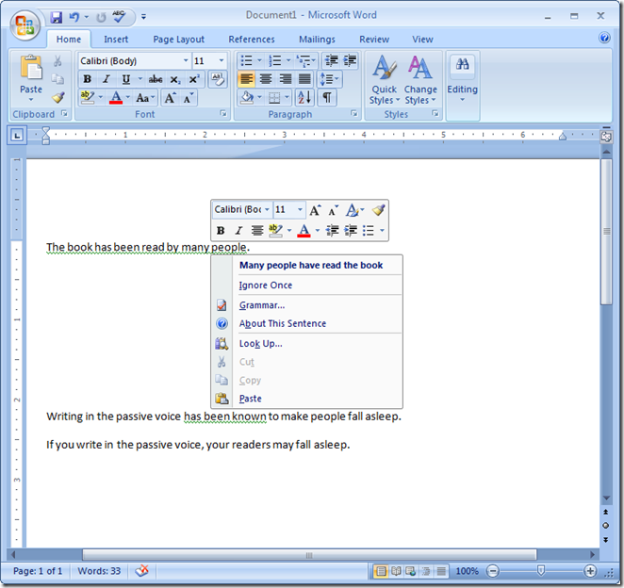
Task: Toggle Show/Hide paragraph marks
Action: click(327, 97)
